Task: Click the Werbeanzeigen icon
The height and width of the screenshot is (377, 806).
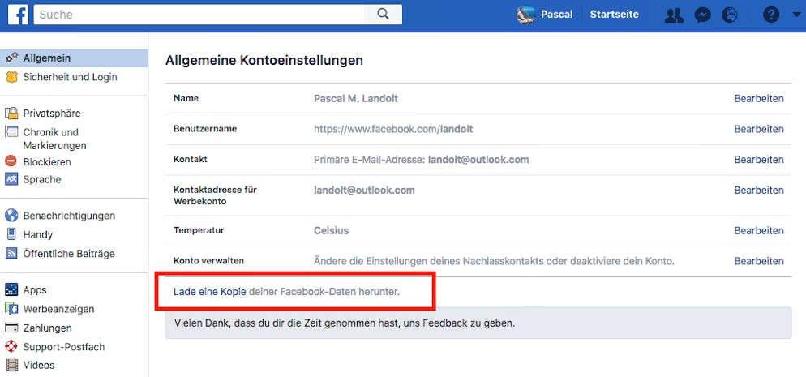Action: click(11, 309)
